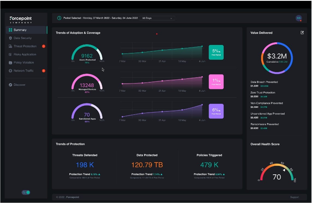Click the green Users Protected trend chart
The width and height of the screenshot is (312, 203).
click(162, 52)
